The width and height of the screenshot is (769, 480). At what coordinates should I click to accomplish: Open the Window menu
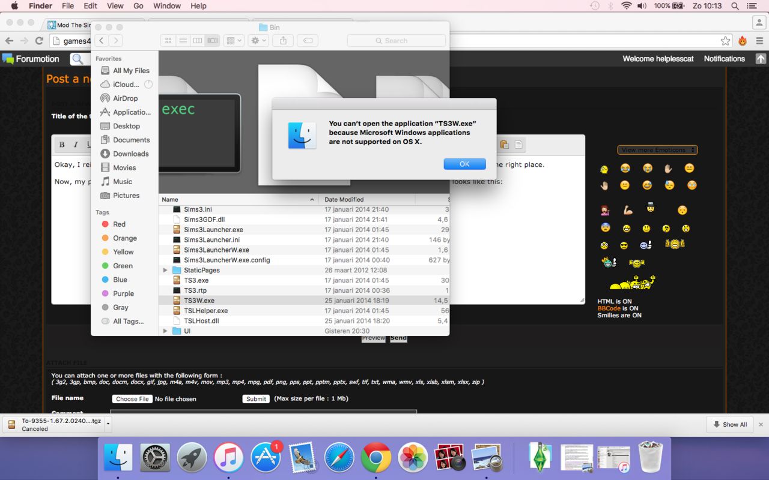coord(167,6)
